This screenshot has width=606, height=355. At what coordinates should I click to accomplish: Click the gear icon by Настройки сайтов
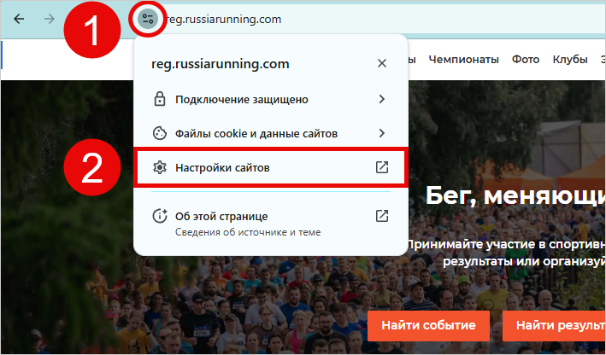click(x=160, y=167)
